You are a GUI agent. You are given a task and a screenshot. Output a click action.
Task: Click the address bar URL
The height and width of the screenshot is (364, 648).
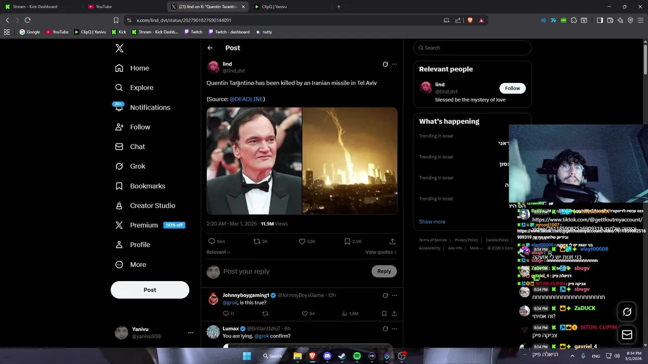[x=184, y=20]
